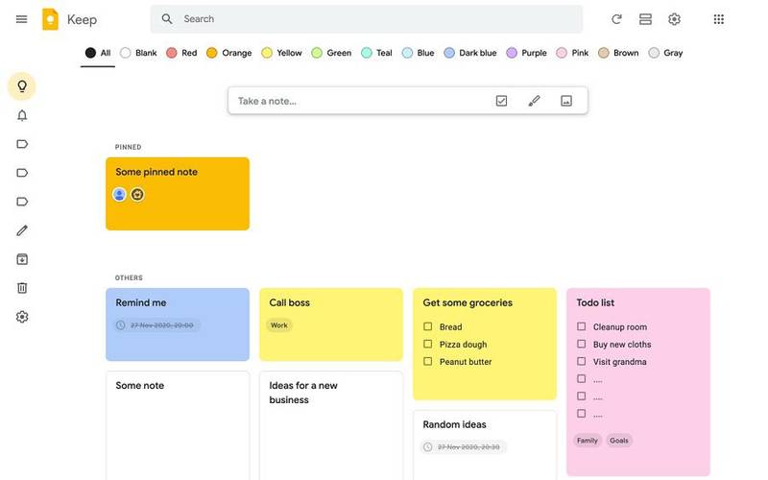Screen dimensions: 768x480
Task: Open the first label icon in sidebar
Action: pyautogui.click(x=22, y=144)
